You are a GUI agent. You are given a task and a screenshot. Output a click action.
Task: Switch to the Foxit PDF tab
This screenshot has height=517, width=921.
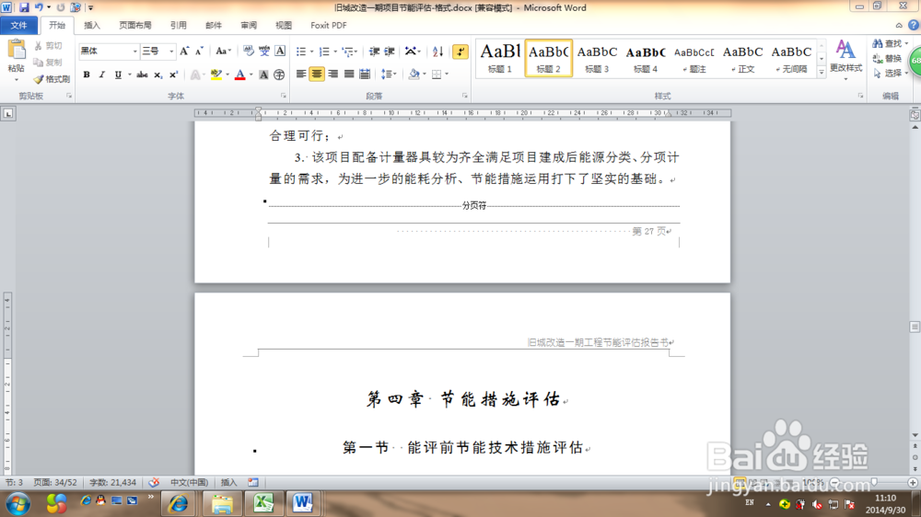tap(329, 25)
